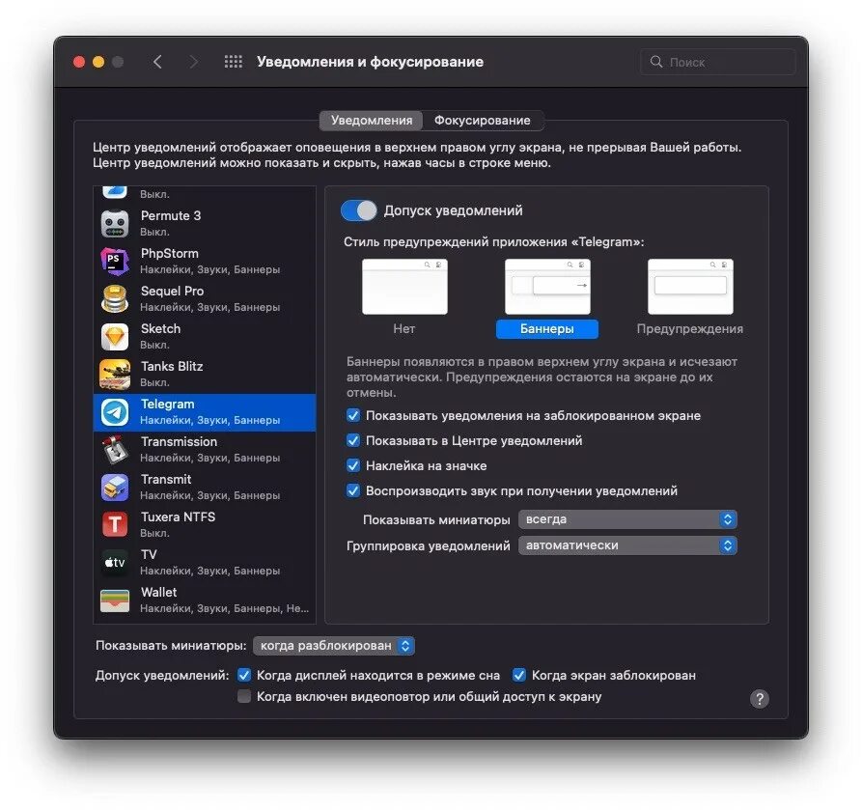Select the PhpStorm row
862x810 pixels.
tap(205, 262)
